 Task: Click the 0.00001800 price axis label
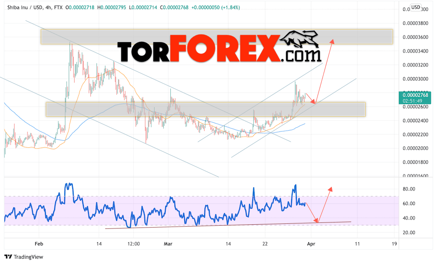(x=415, y=162)
